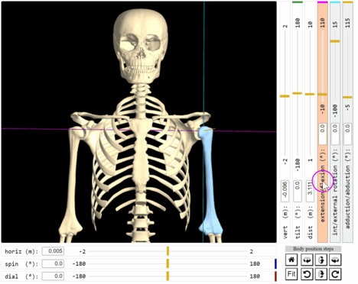Click the tilt-up body step icon
Screen dimensions: 358x284
pos(321,260)
